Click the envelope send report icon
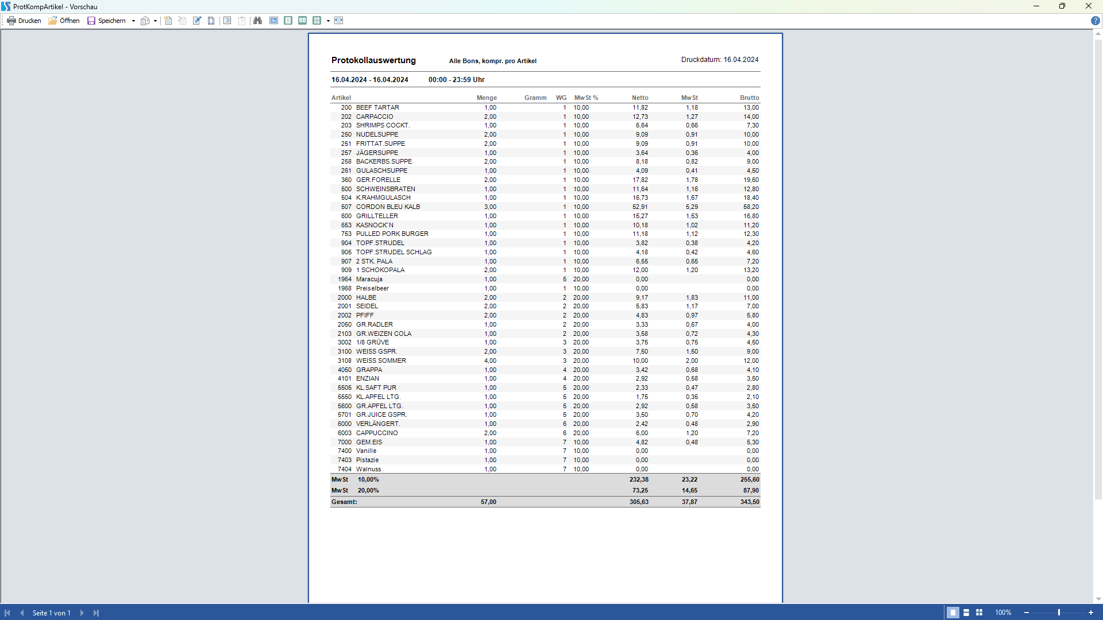 click(x=145, y=21)
